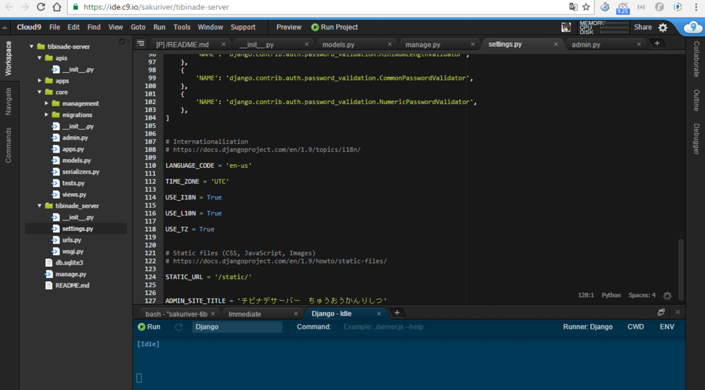Open db.sqlite3 in the file tree

69,262
